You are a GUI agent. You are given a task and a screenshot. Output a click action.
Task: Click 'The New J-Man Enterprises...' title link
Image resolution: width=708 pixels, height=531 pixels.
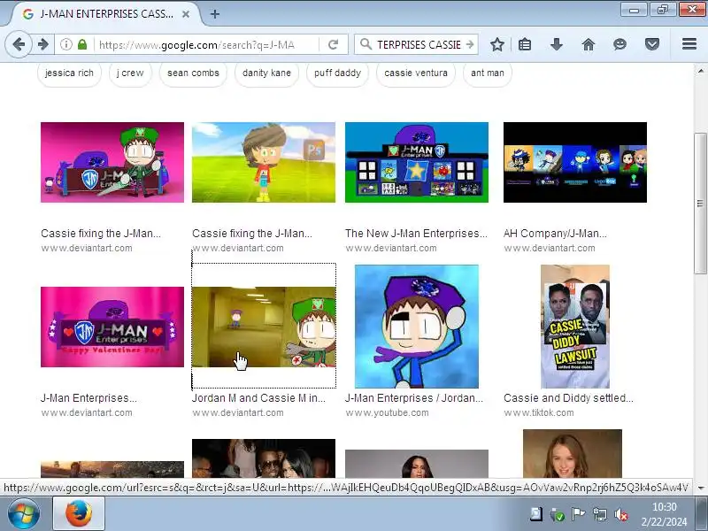pyautogui.click(x=416, y=234)
